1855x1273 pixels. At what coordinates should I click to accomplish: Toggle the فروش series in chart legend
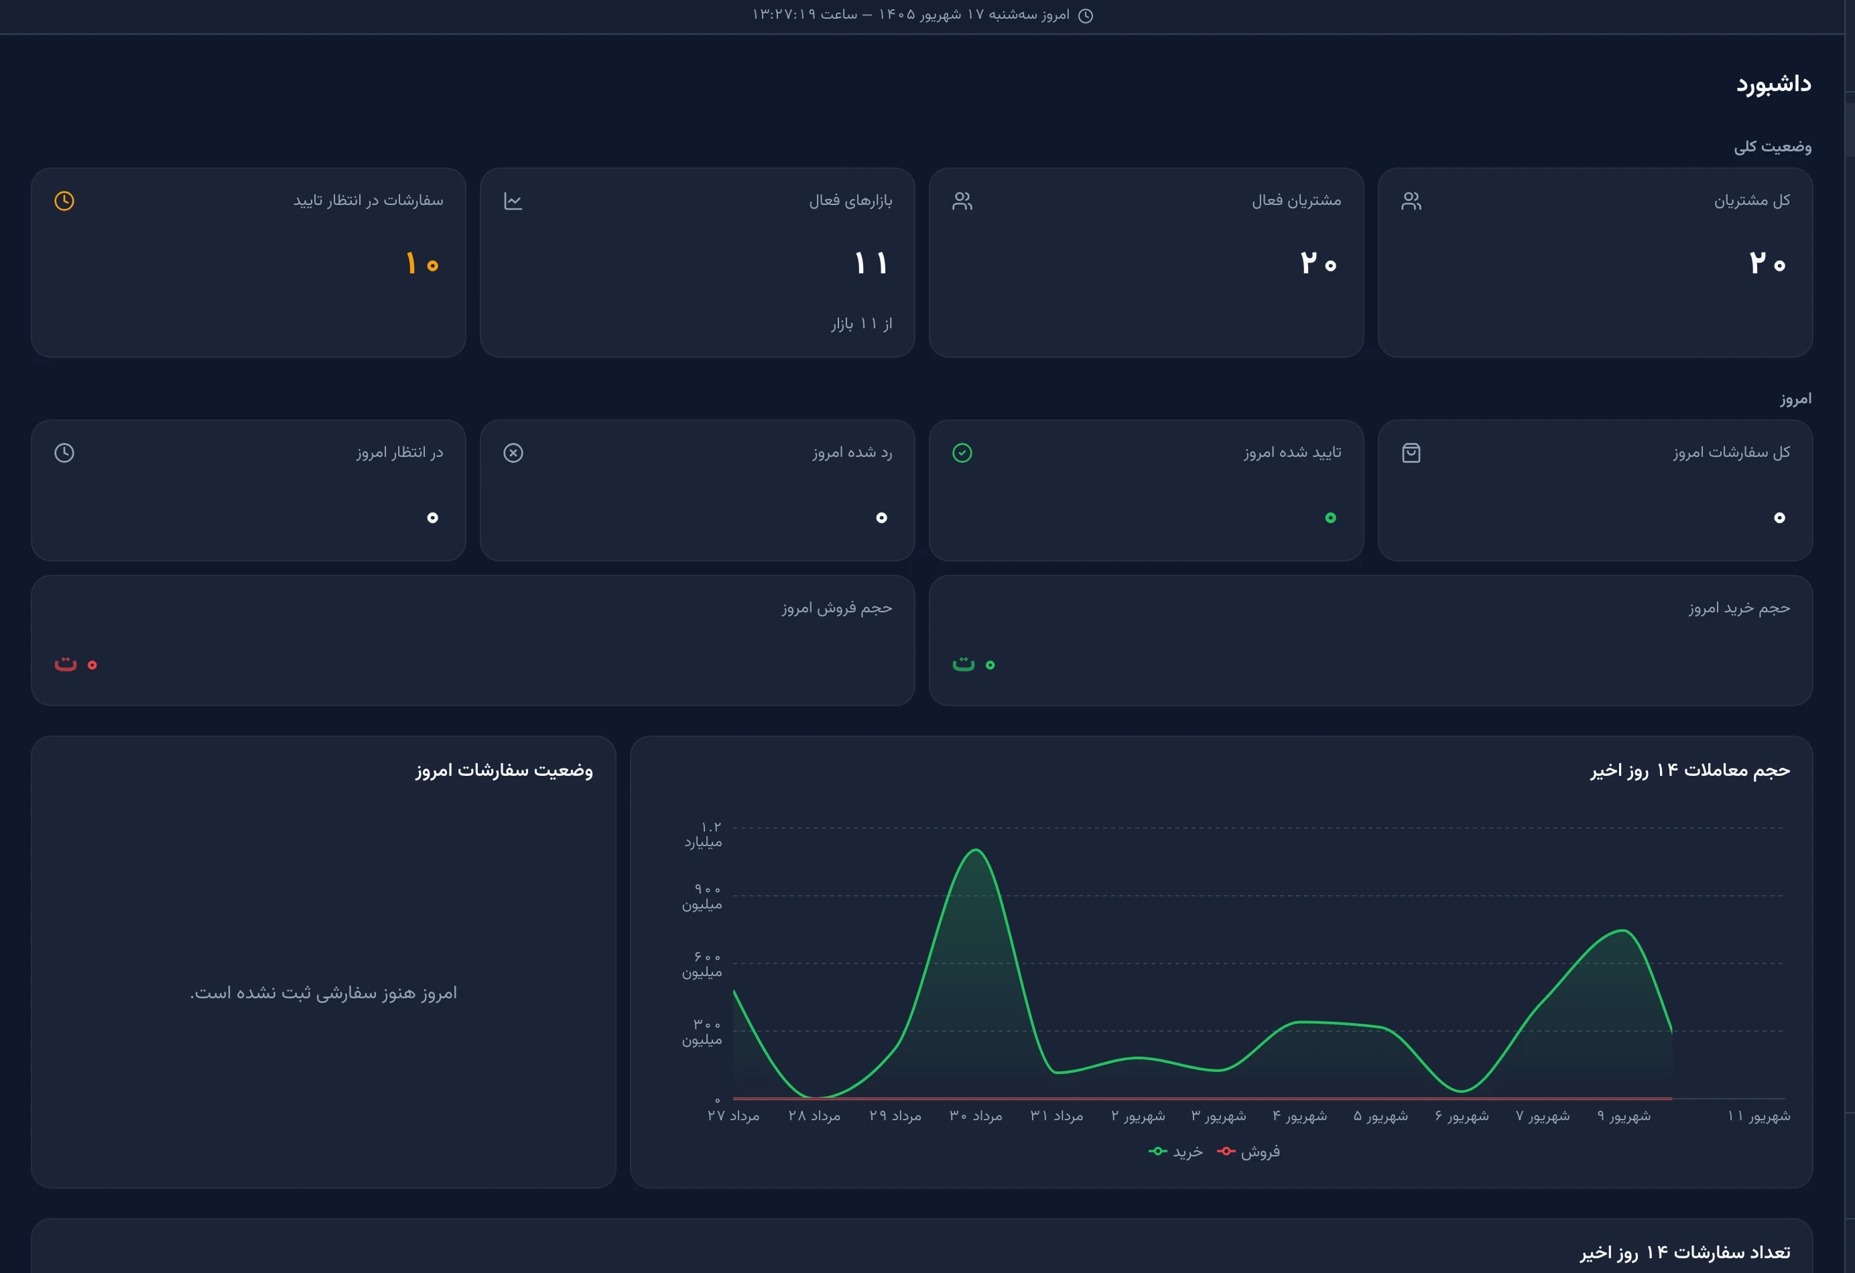pos(1249,1151)
